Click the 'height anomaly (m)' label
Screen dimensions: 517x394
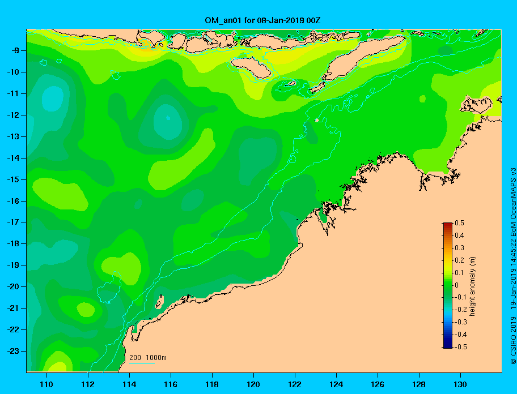pyautogui.click(x=473, y=286)
